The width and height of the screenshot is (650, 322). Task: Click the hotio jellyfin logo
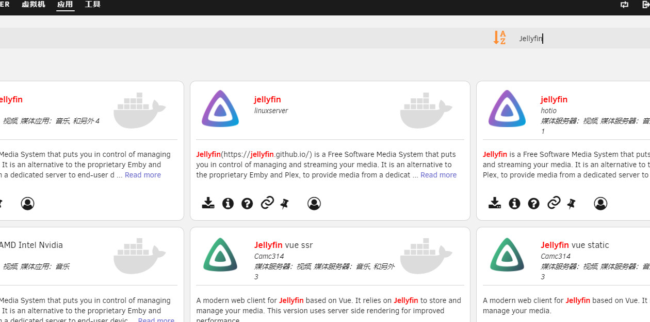click(x=507, y=109)
